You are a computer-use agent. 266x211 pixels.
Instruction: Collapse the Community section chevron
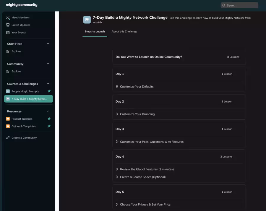48,64
